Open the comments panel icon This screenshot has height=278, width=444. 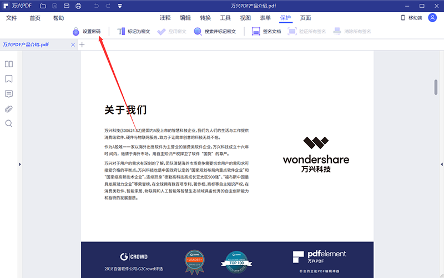9,94
